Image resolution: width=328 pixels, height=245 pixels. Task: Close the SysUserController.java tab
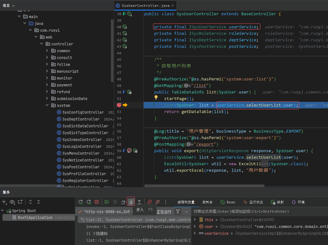[x=173, y=6]
